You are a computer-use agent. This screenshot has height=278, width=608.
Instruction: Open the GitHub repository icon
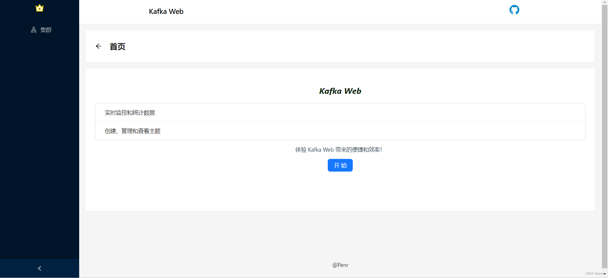(x=514, y=10)
